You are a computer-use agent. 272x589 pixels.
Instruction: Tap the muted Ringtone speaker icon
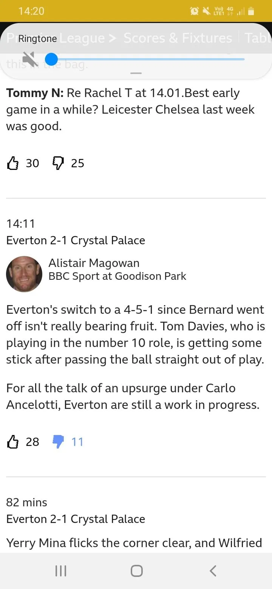(x=30, y=59)
